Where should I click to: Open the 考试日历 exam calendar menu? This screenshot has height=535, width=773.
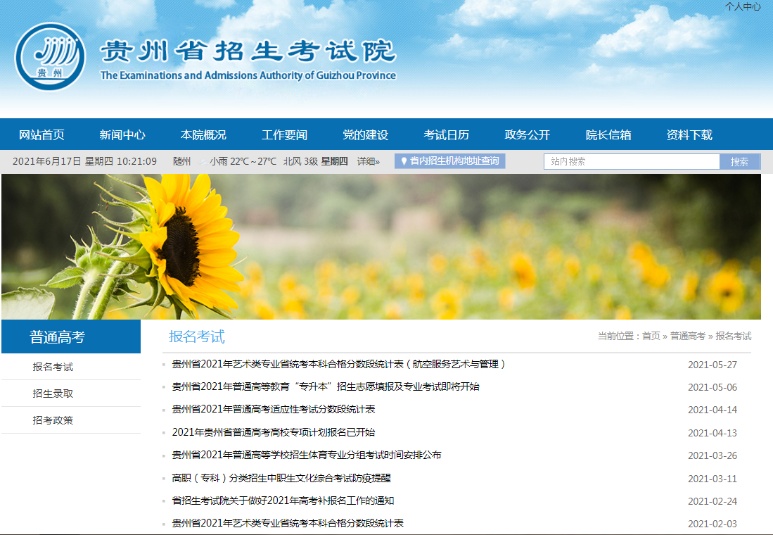(x=445, y=134)
